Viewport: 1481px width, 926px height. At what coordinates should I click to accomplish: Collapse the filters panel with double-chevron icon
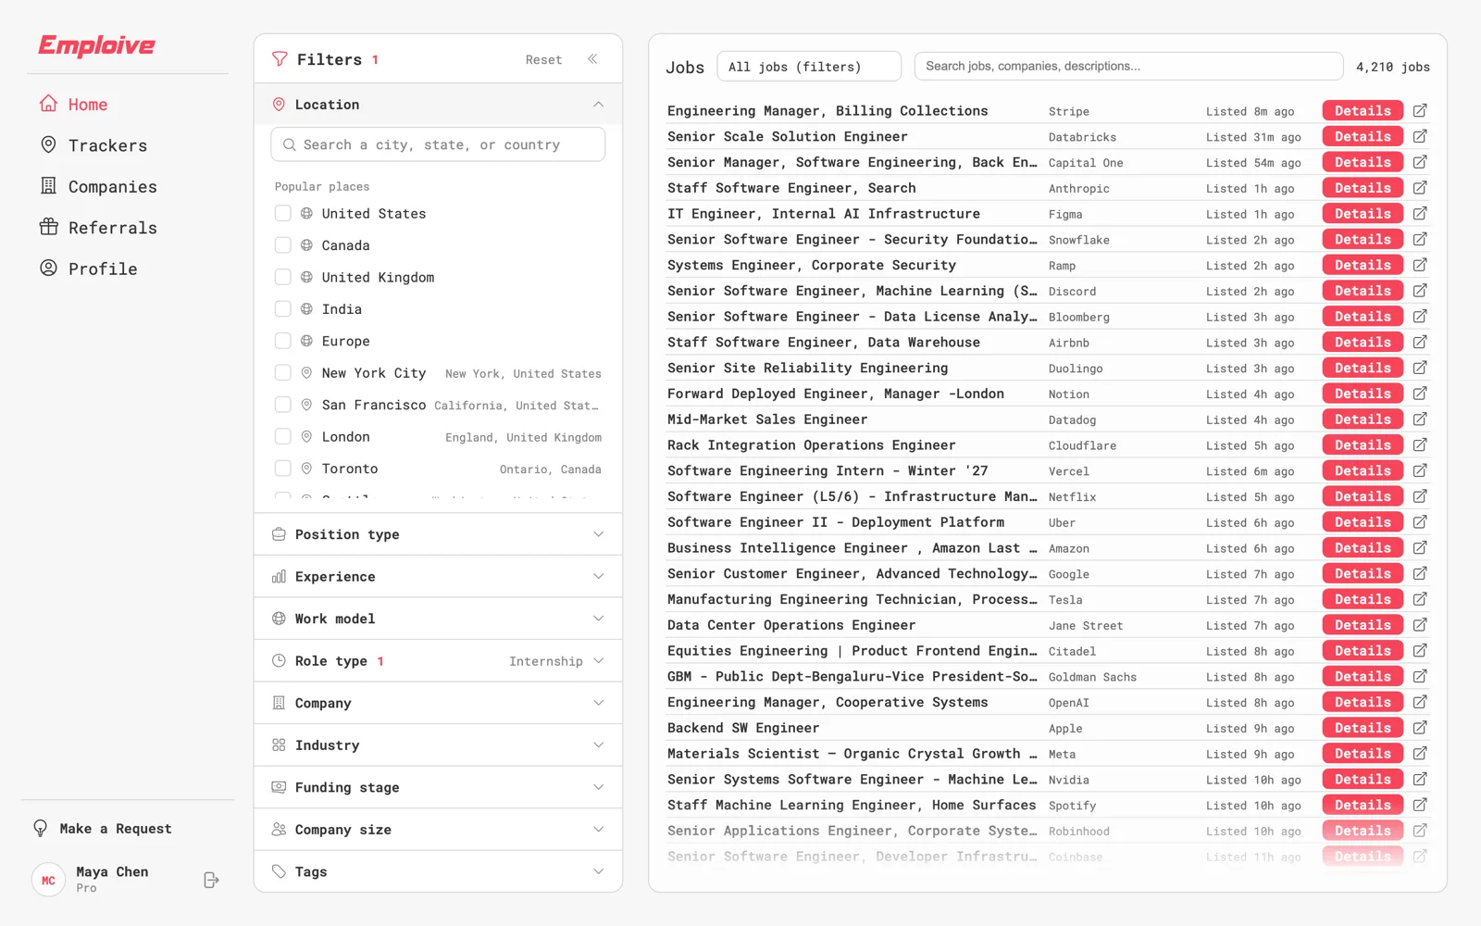click(x=592, y=59)
